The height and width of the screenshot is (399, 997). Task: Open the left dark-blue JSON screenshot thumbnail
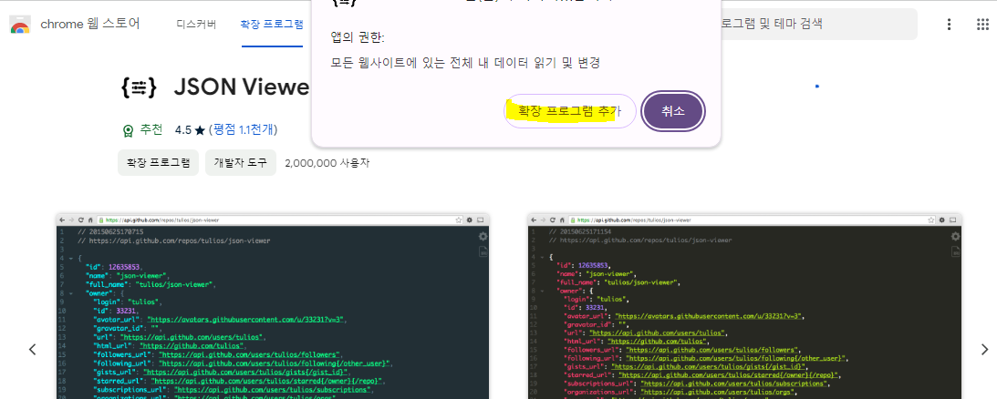[x=272, y=306]
